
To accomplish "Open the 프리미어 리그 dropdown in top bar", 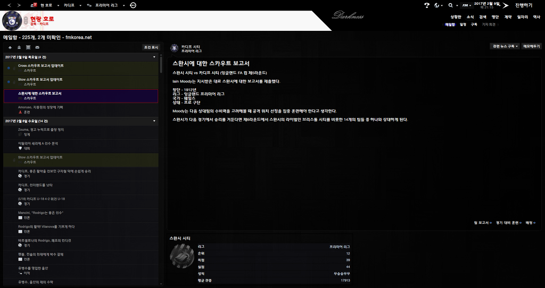I will tap(112, 5).
